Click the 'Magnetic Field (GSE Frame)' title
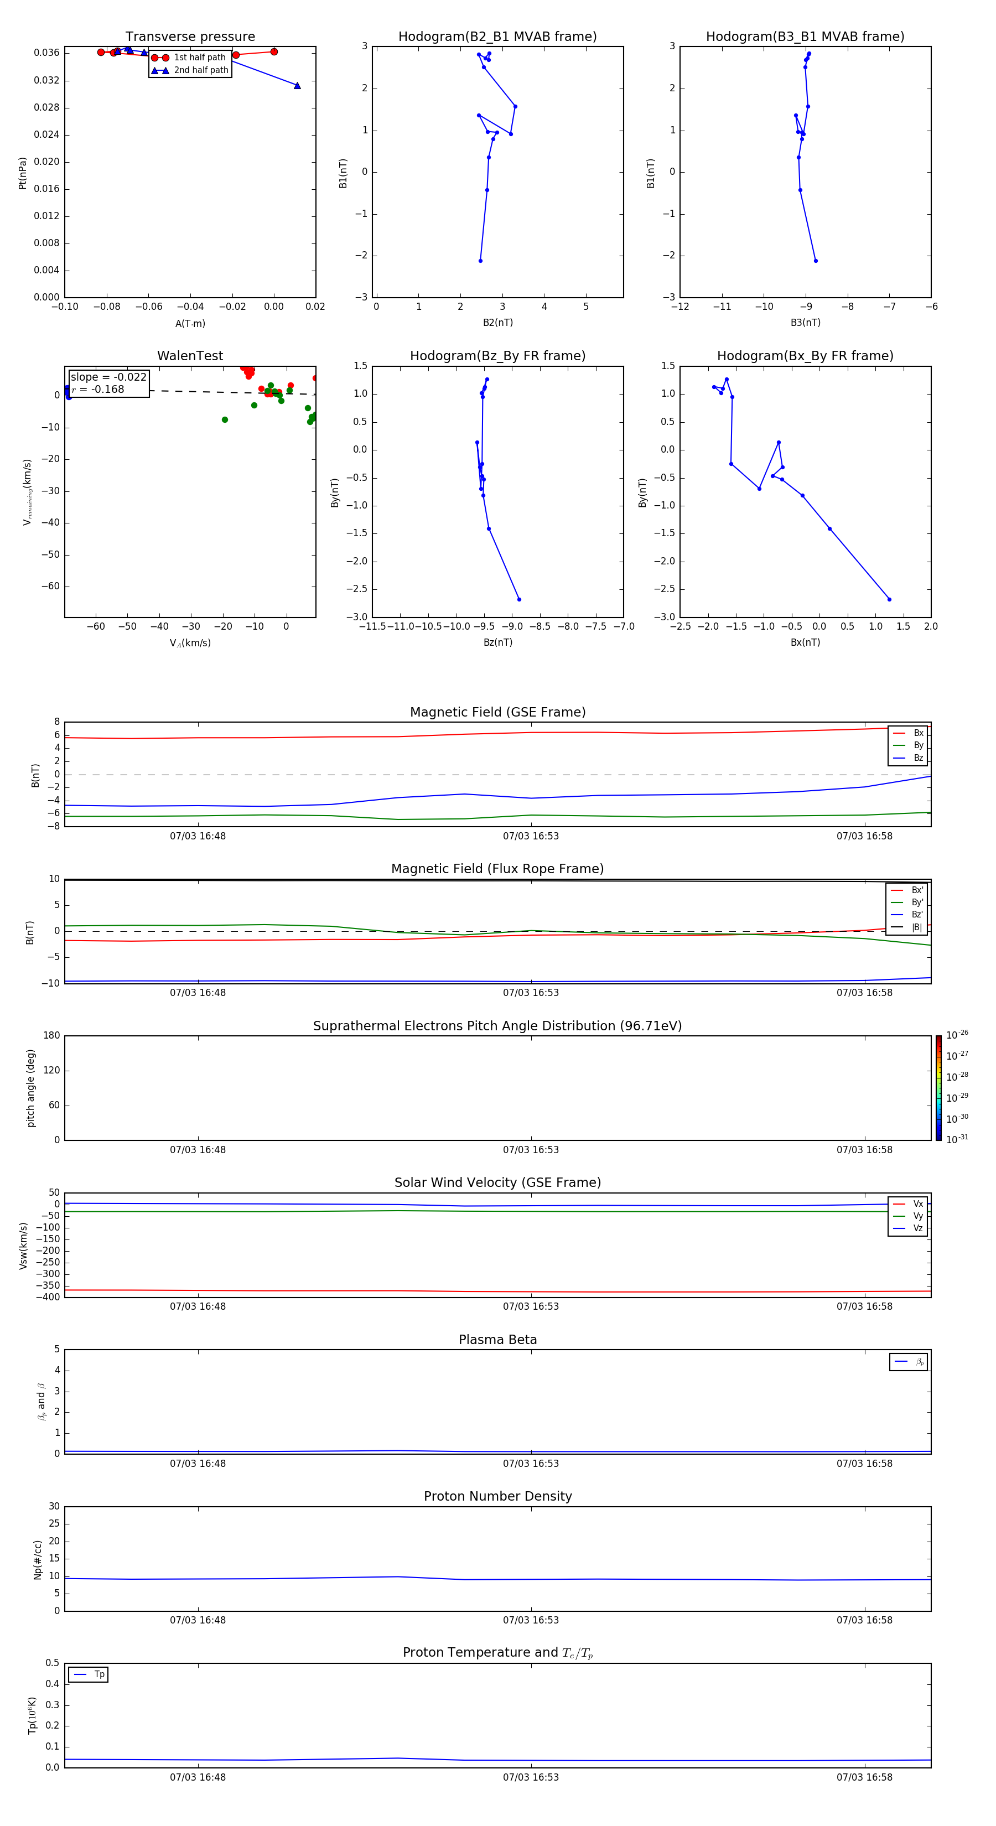The height and width of the screenshot is (1826, 996). point(497,712)
